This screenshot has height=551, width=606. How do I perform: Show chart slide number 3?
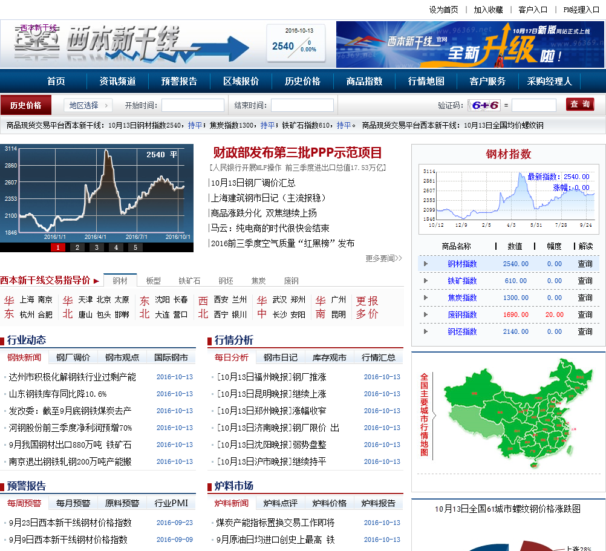97,247
